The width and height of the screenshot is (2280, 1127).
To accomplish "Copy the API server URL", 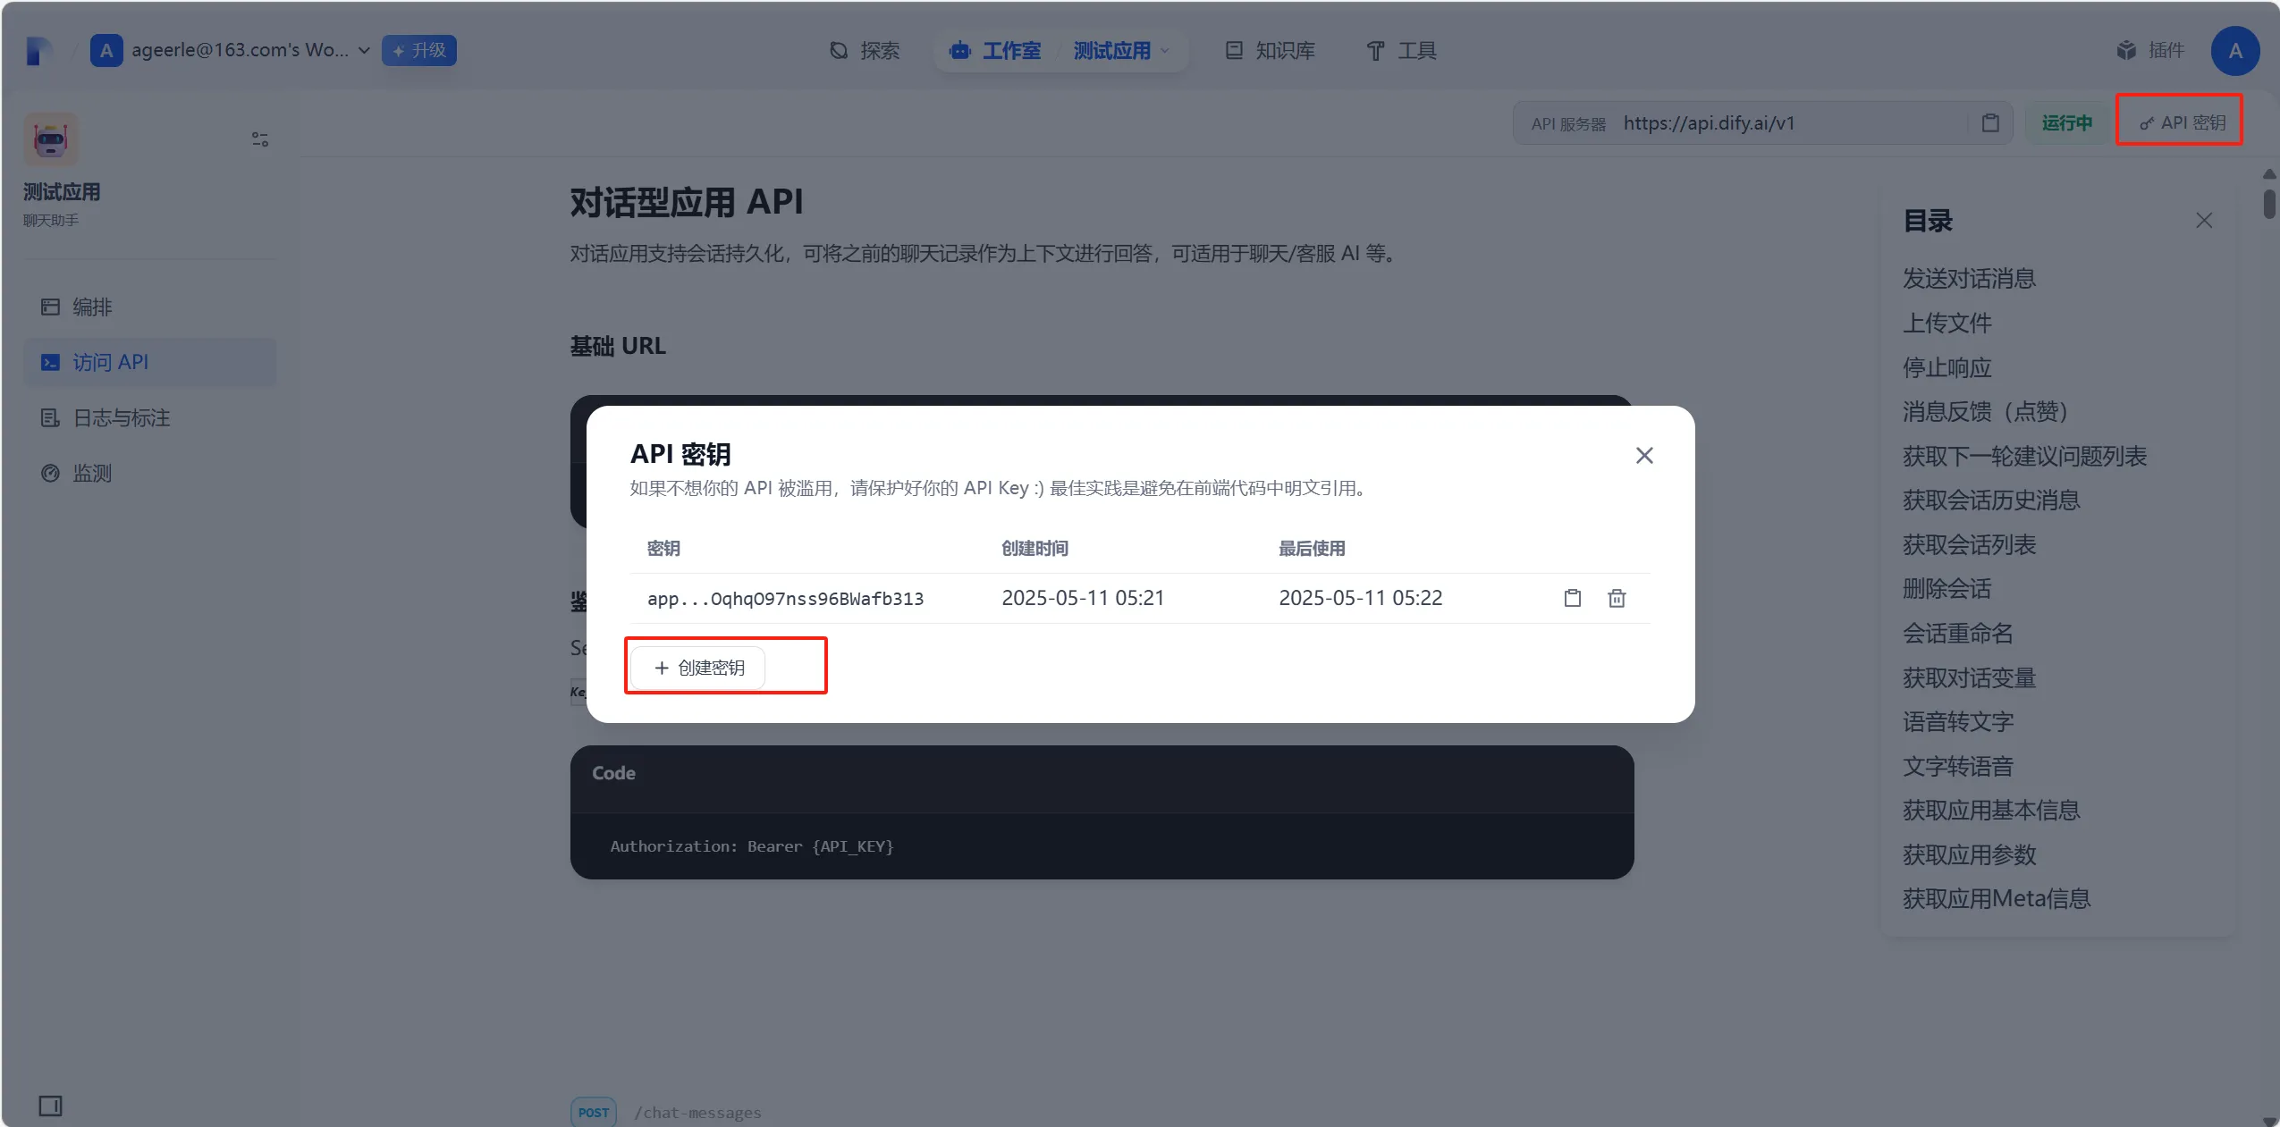I will pos(1990,123).
